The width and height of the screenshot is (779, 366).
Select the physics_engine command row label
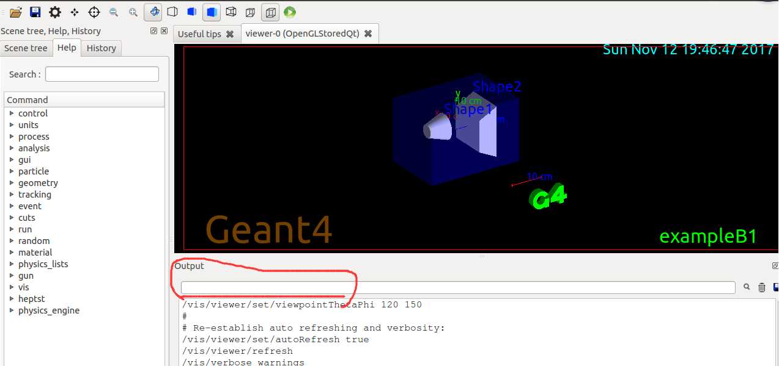(49, 310)
